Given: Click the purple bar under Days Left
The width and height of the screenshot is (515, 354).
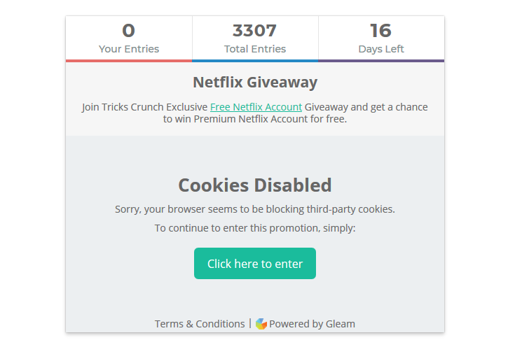Looking at the screenshot, I should click(381, 61).
